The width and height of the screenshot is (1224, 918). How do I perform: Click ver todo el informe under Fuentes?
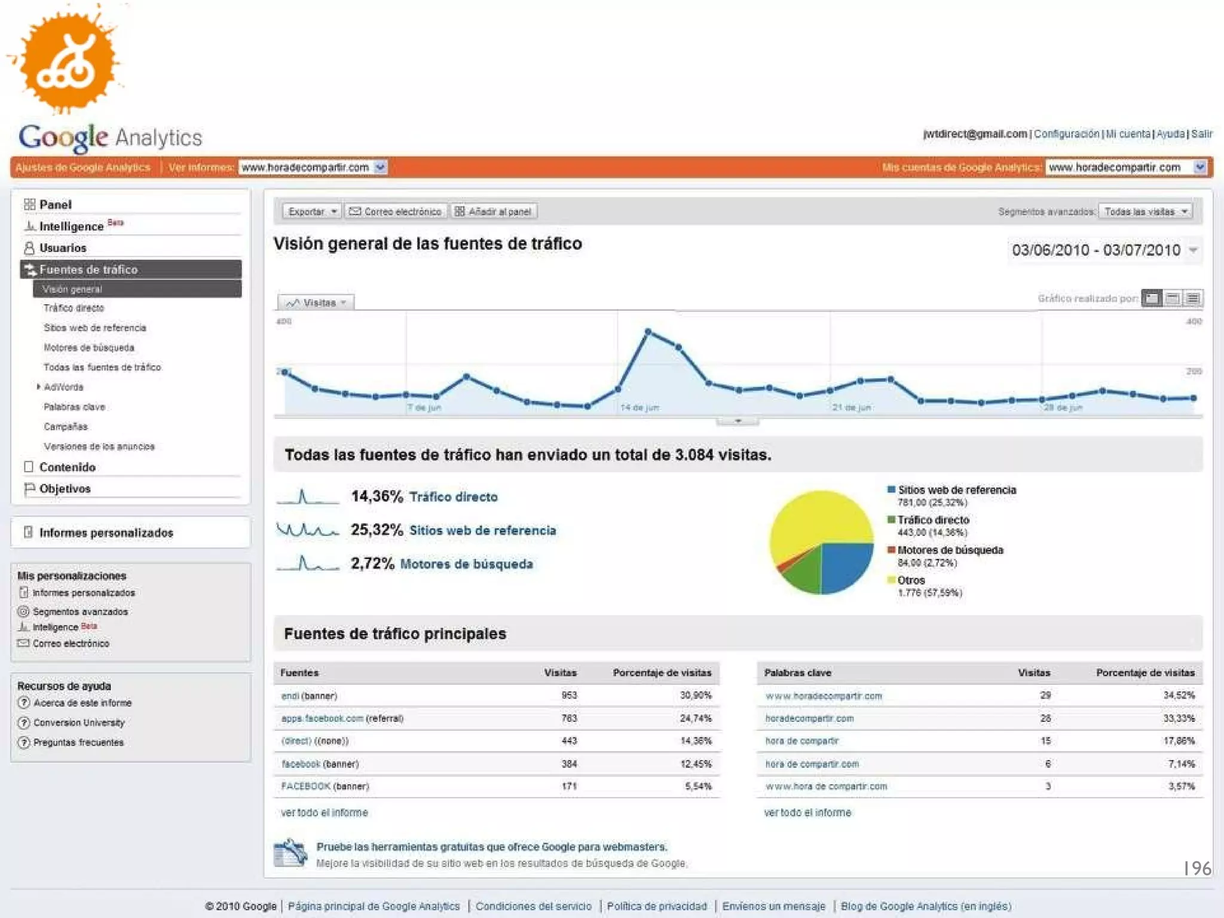[325, 813]
